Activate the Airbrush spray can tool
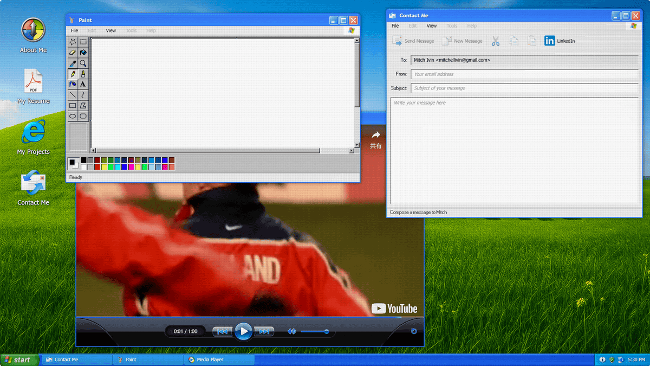The height and width of the screenshot is (366, 650). (73, 84)
